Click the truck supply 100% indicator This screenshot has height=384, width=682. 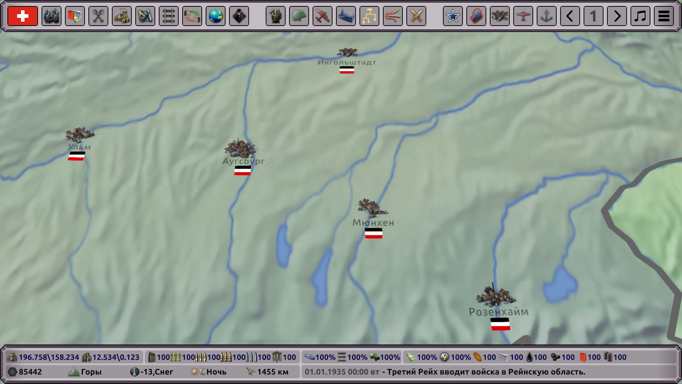pos(385,357)
